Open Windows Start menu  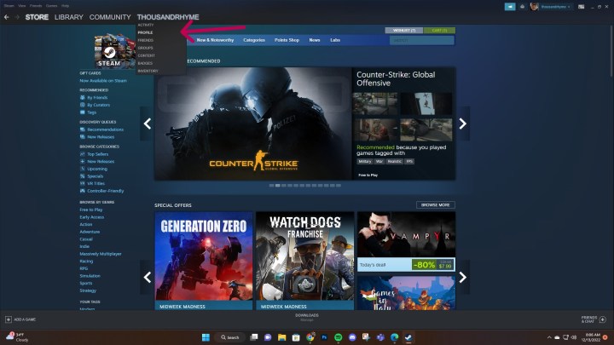206,337
